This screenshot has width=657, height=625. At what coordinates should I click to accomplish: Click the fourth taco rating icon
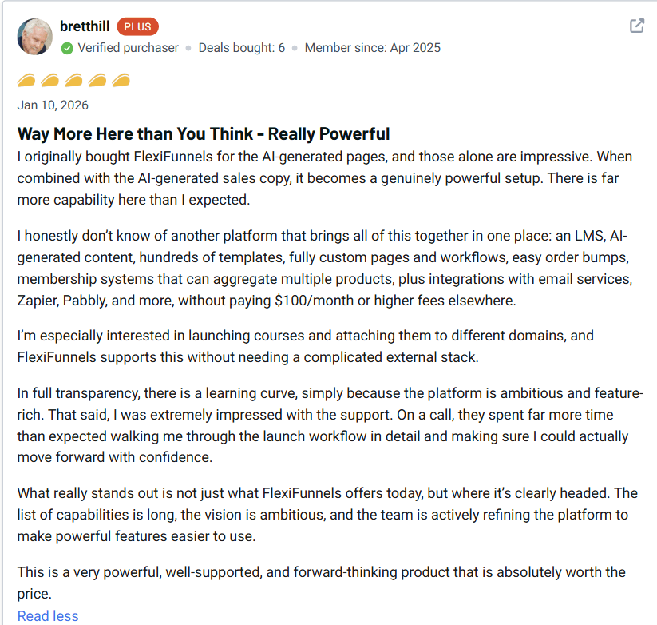[x=97, y=80]
